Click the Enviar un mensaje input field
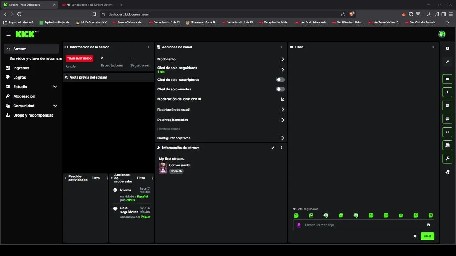456x256 pixels. [x=363, y=225]
